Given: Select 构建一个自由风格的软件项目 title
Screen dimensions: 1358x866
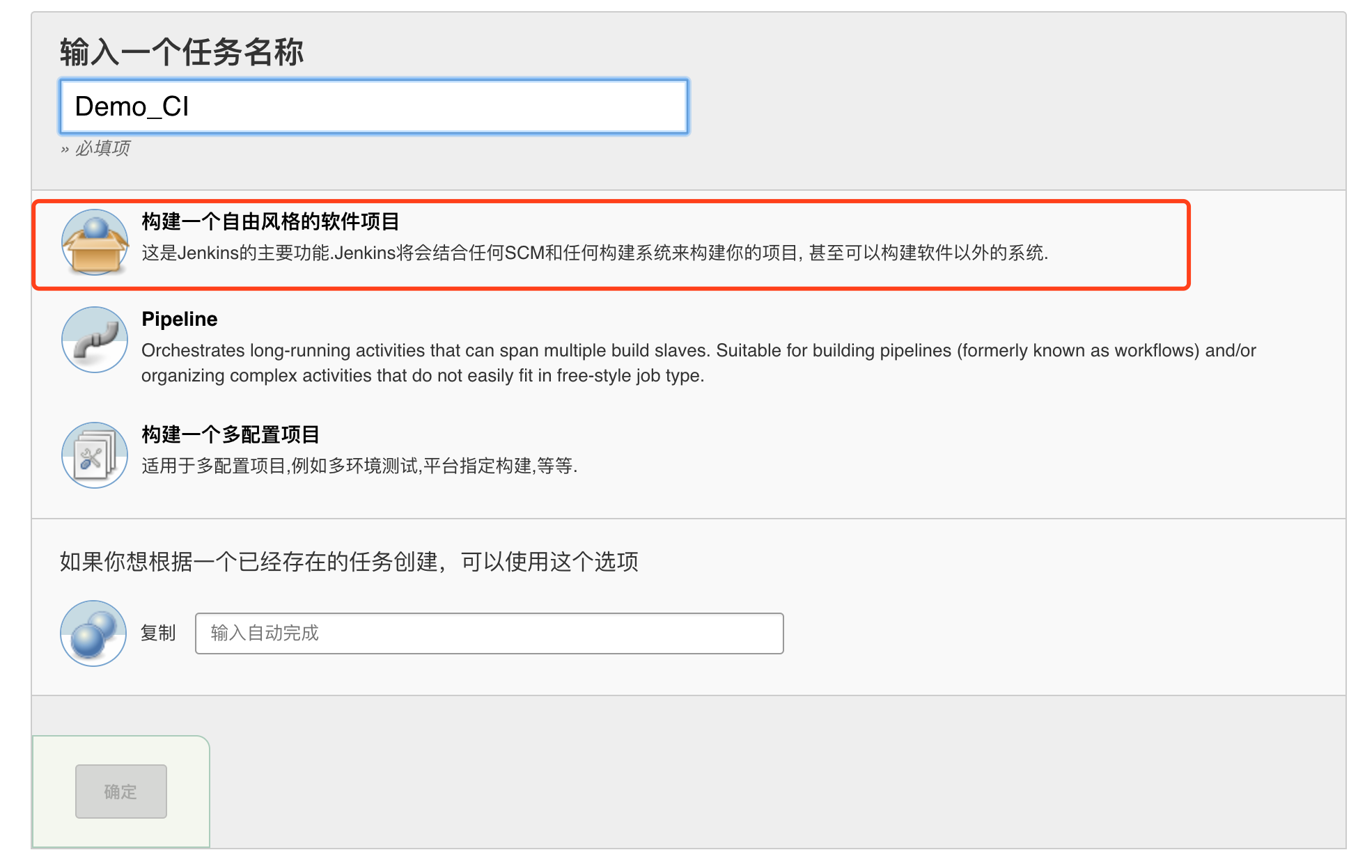Looking at the screenshot, I should click(x=270, y=221).
